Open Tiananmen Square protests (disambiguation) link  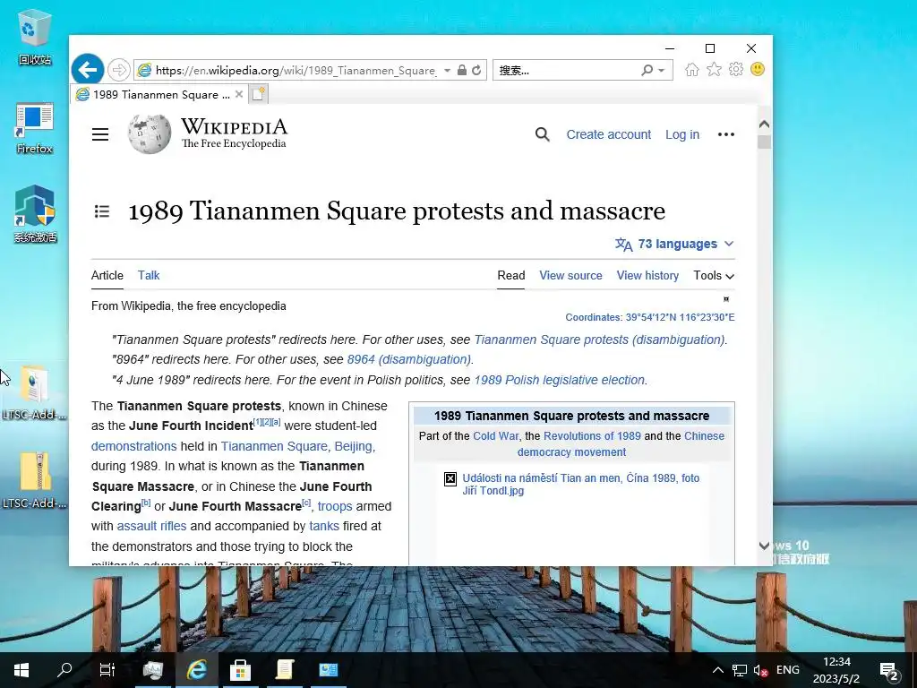coord(599,340)
